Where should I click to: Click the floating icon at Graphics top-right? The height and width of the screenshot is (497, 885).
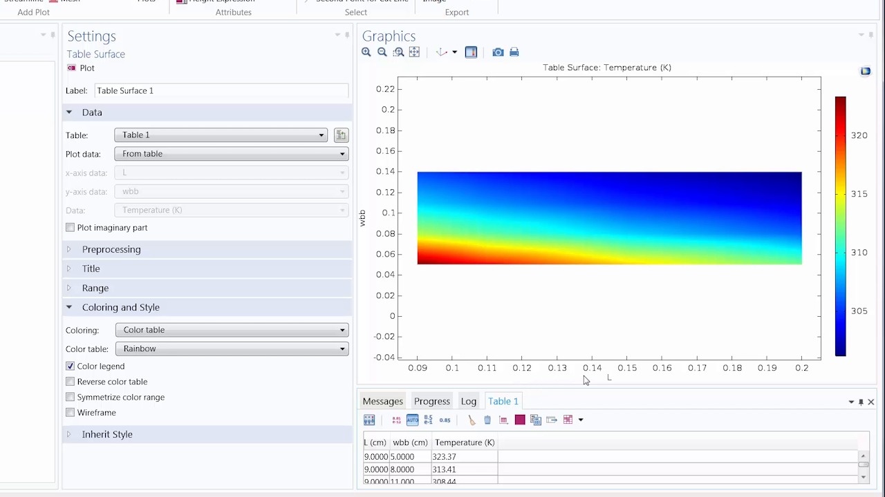click(866, 71)
